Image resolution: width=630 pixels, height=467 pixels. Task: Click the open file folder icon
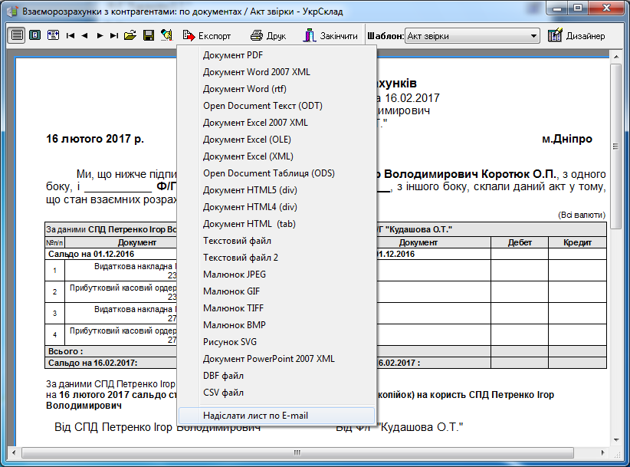pyautogui.click(x=130, y=35)
